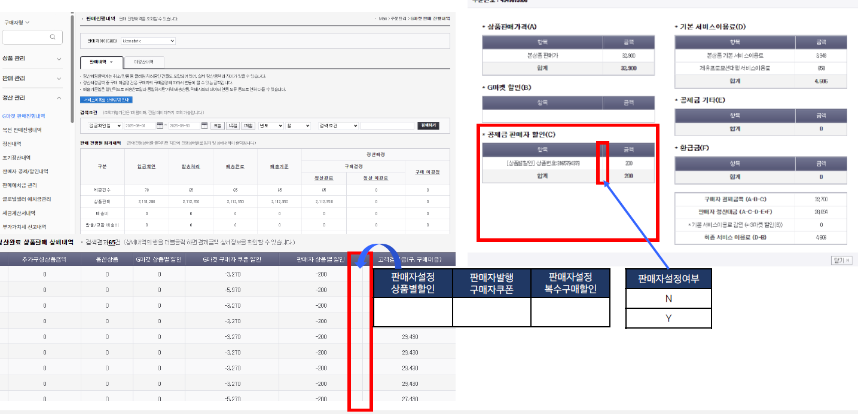
Task: Click the 배송완료 column header link
Action: [235, 165]
